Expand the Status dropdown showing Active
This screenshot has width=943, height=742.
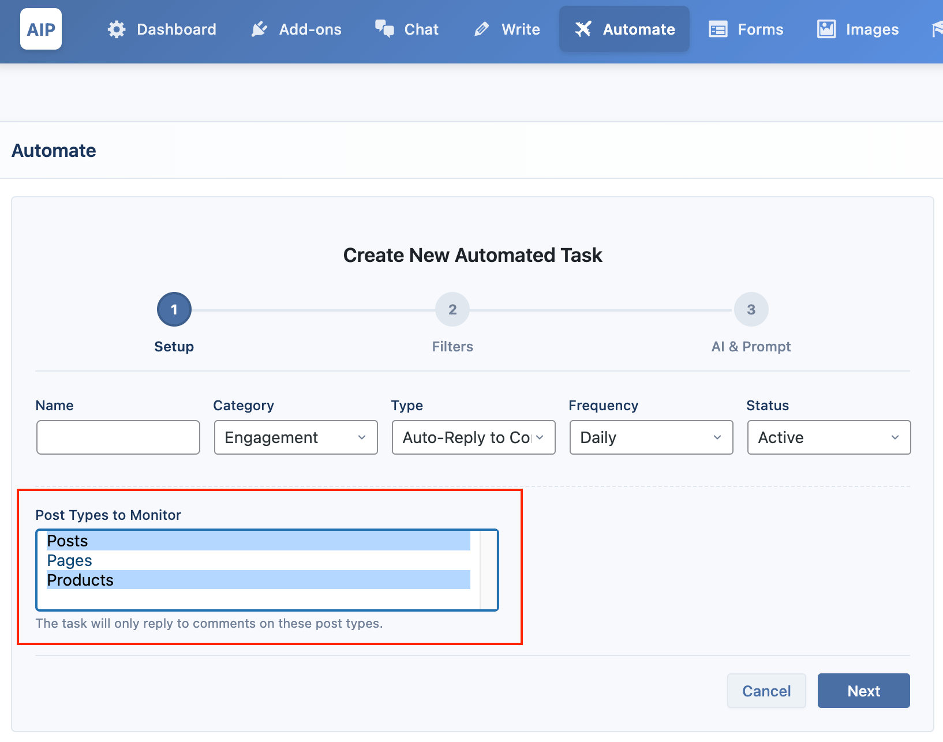pyautogui.click(x=829, y=437)
